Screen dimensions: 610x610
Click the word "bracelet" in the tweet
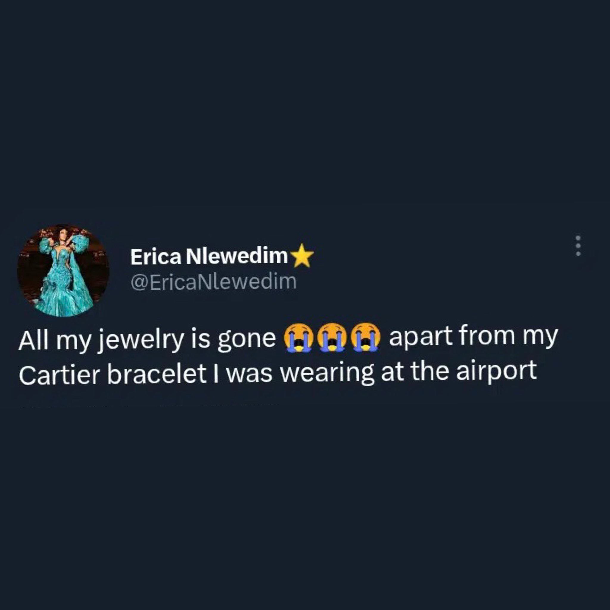[x=157, y=374]
